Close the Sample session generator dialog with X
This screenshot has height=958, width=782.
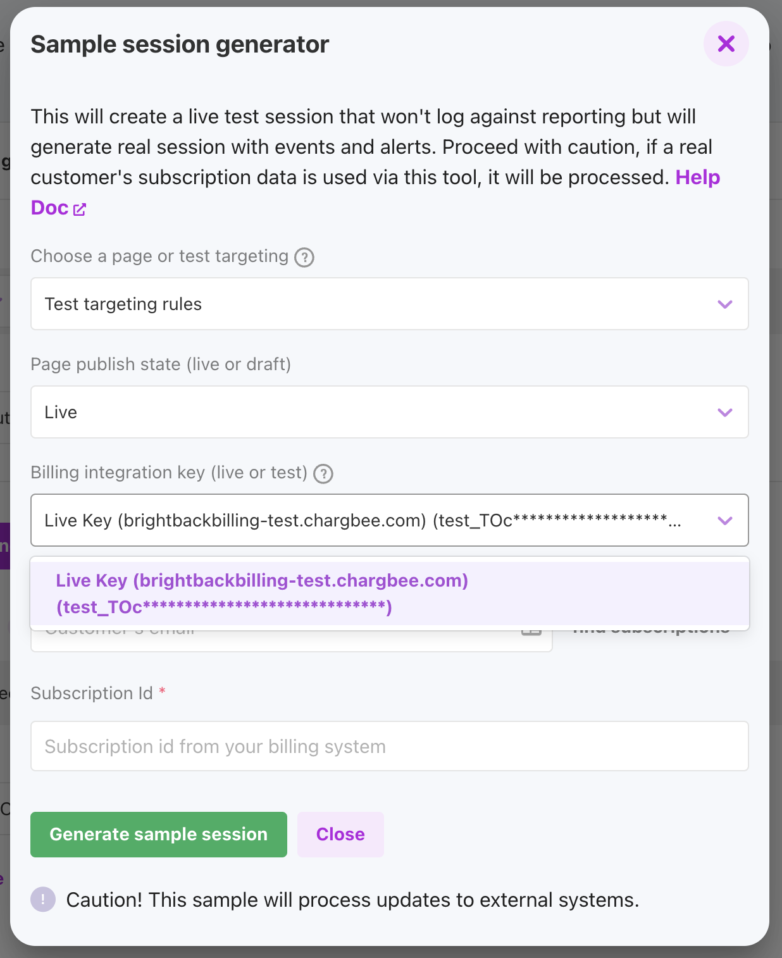click(726, 44)
